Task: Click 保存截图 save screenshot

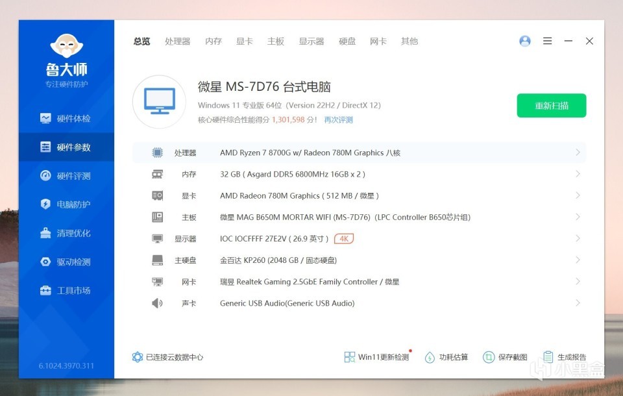Action: (505, 357)
